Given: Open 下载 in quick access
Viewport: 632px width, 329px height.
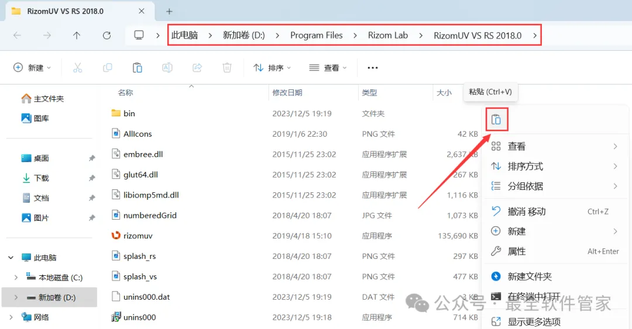Looking at the screenshot, I should click(x=35, y=178).
